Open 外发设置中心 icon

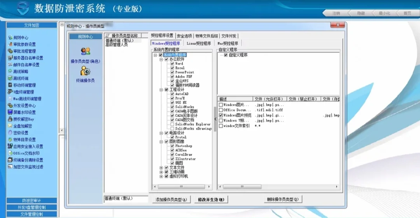[10, 105]
